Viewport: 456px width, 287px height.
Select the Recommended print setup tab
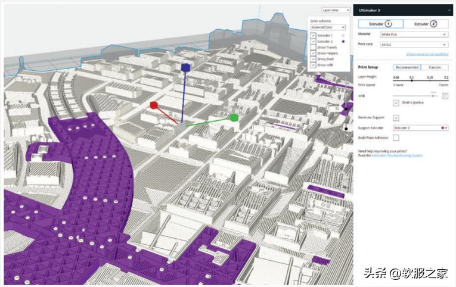click(407, 67)
